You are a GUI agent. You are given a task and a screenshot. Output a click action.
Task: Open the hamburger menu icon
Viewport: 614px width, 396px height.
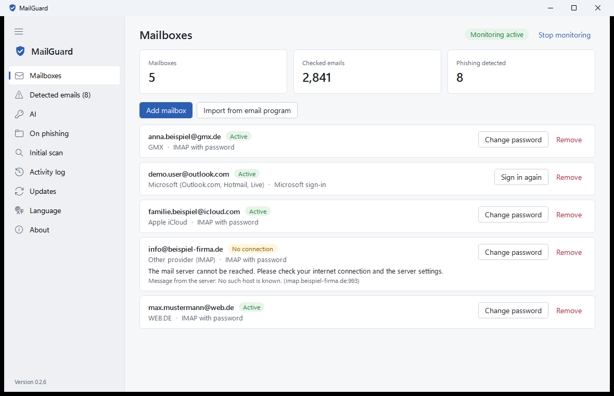click(19, 31)
